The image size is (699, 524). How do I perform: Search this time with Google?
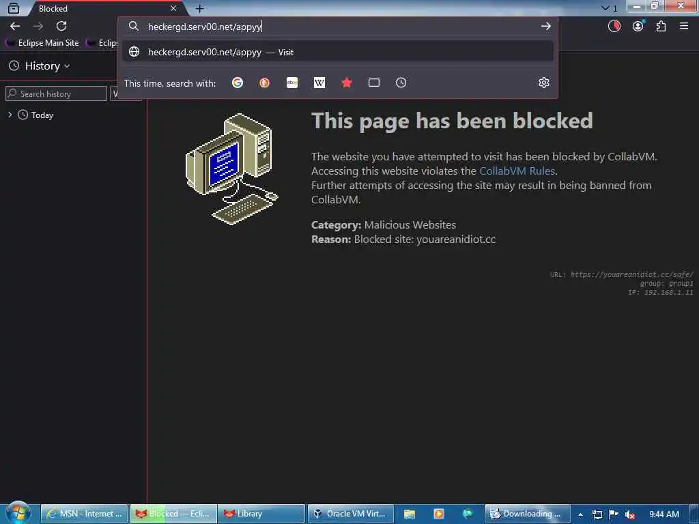[238, 83]
